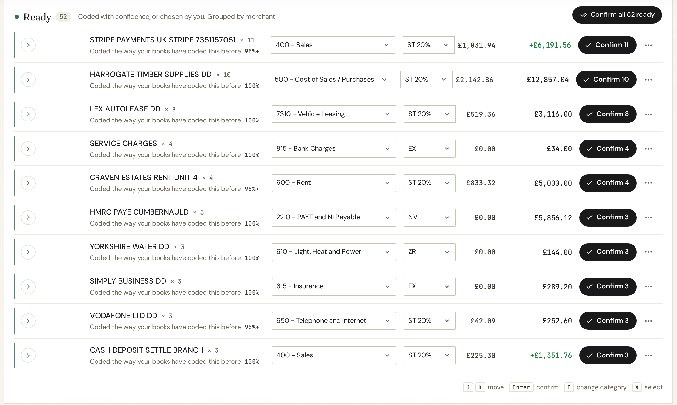Open more options for SERVICE CHARGES row
Screen dimensions: 677x405
coord(648,149)
